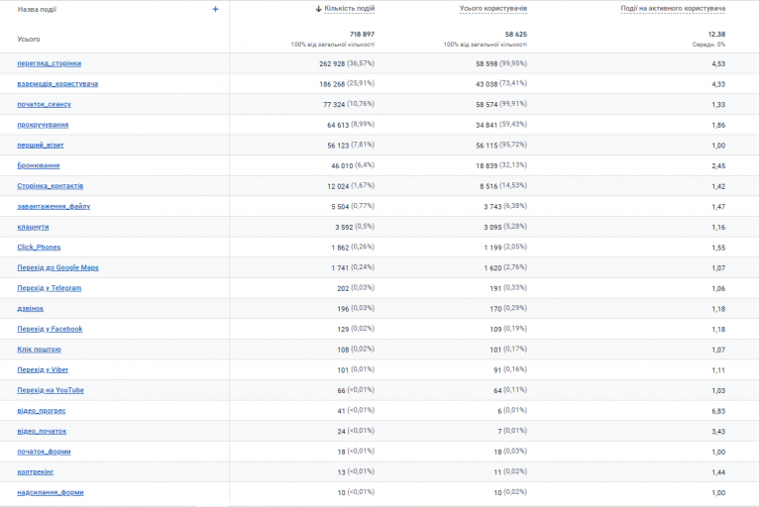Open the перший_візит event link
This screenshot has height=507, width=759.
(x=41, y=146)
